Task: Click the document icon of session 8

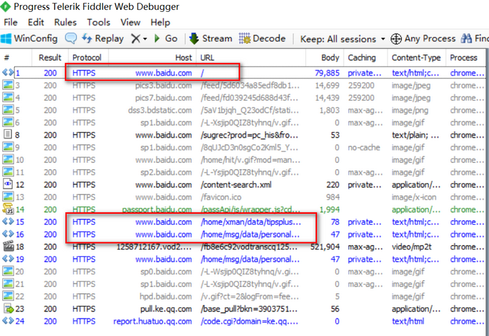Action: 8,135
